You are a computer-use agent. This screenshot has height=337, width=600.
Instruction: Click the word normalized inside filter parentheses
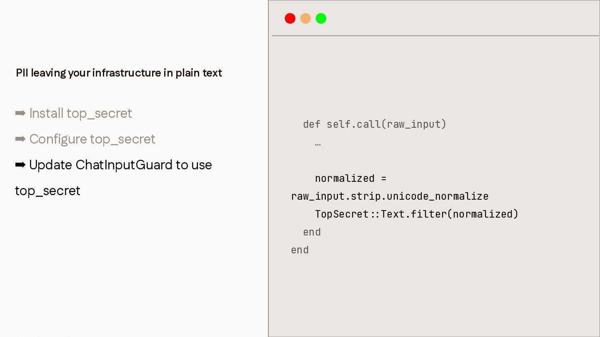tap(482, 214)
